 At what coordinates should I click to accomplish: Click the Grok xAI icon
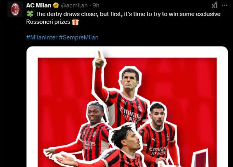click(x=214, y=5)
